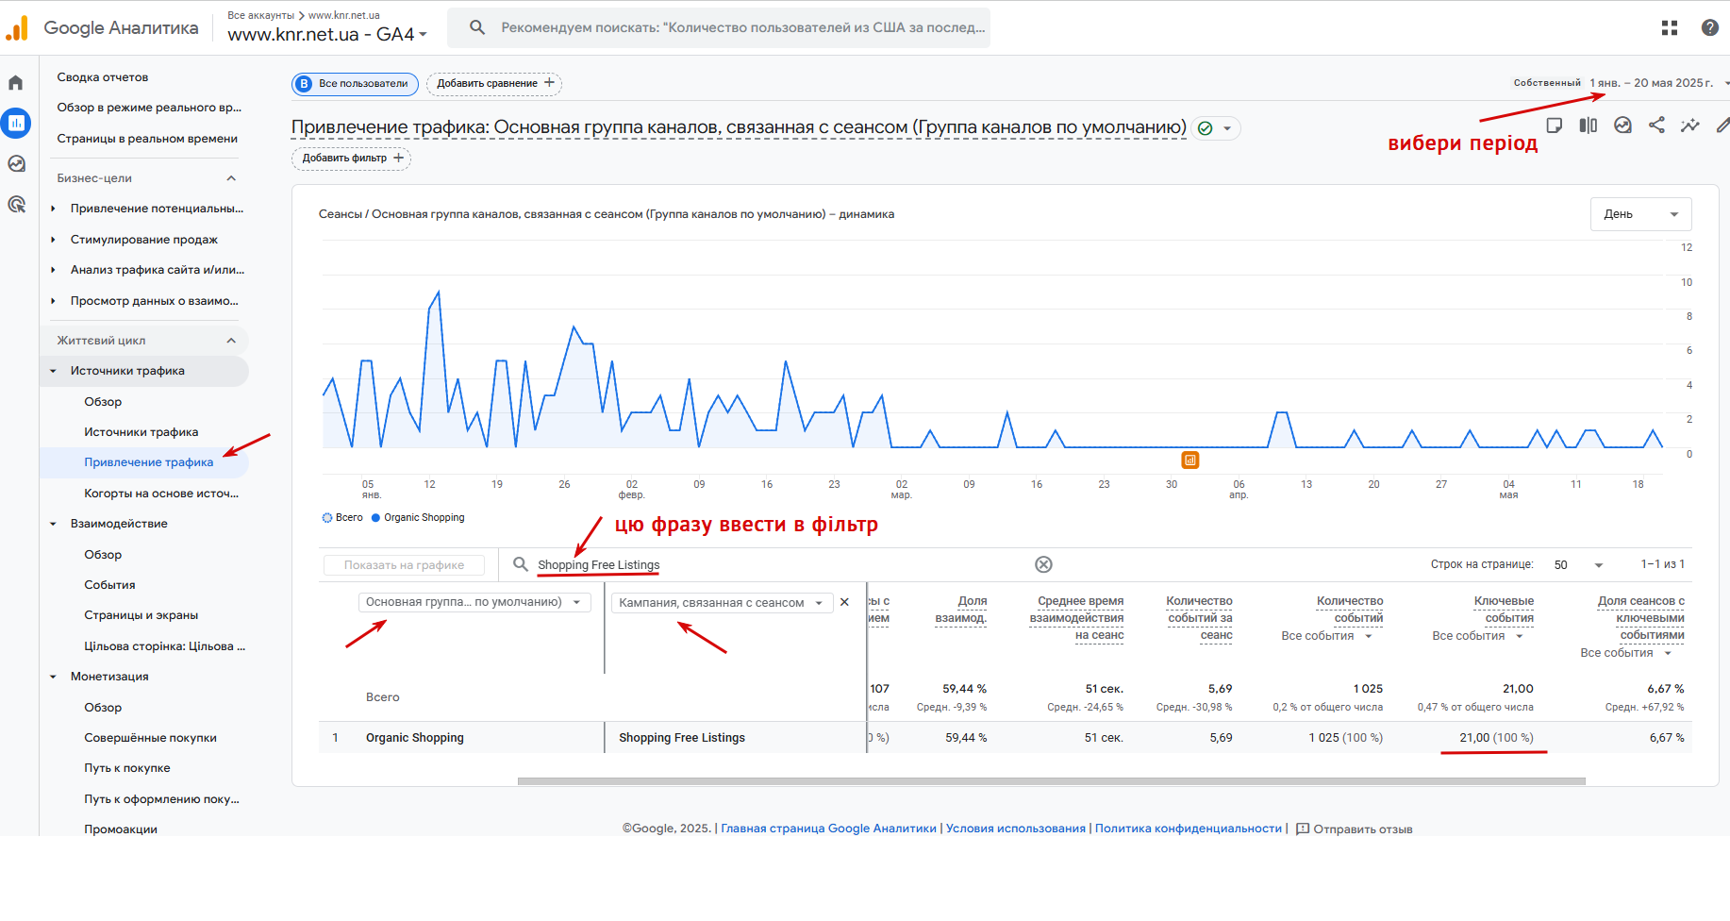Screen dimensions: 1730x921
Task: Select Обзор under Источники трафика
Action: [103, 402]
